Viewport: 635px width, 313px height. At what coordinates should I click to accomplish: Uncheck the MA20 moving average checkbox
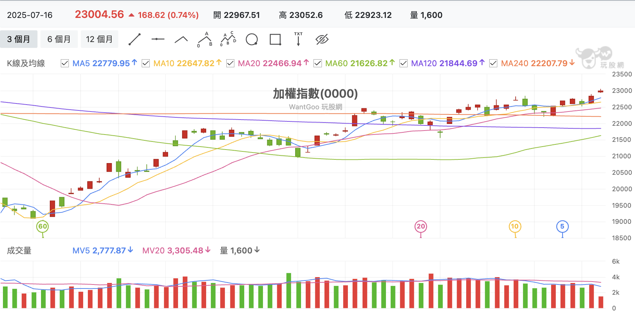tap(230, 63)
